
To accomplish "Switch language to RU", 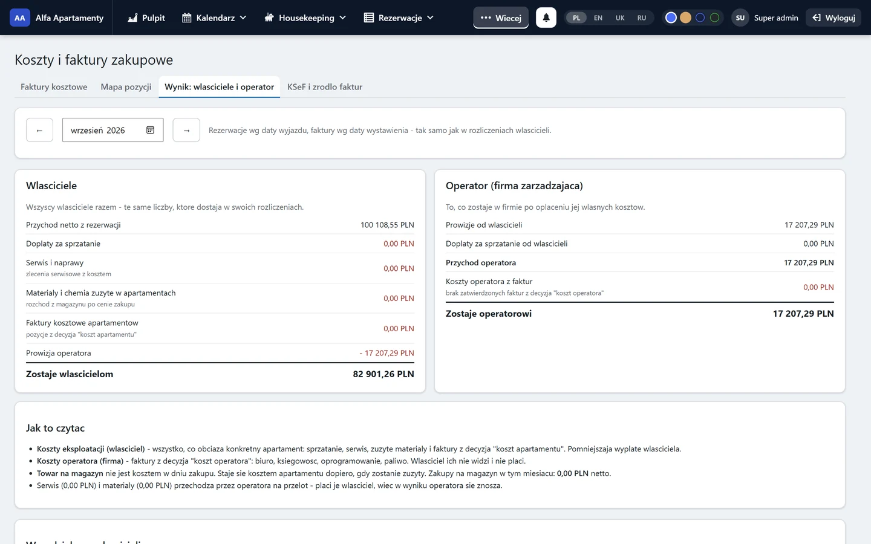I will [x=642, y=18].
